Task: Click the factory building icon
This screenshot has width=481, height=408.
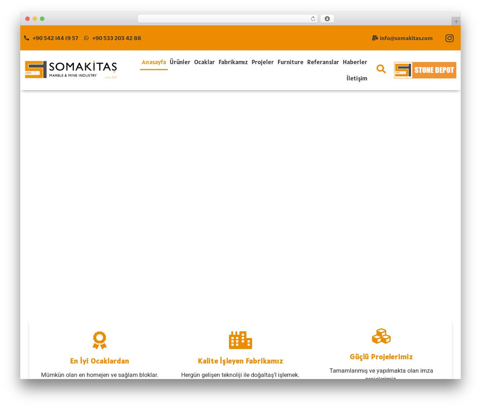Action: click(x=240, y=340)
